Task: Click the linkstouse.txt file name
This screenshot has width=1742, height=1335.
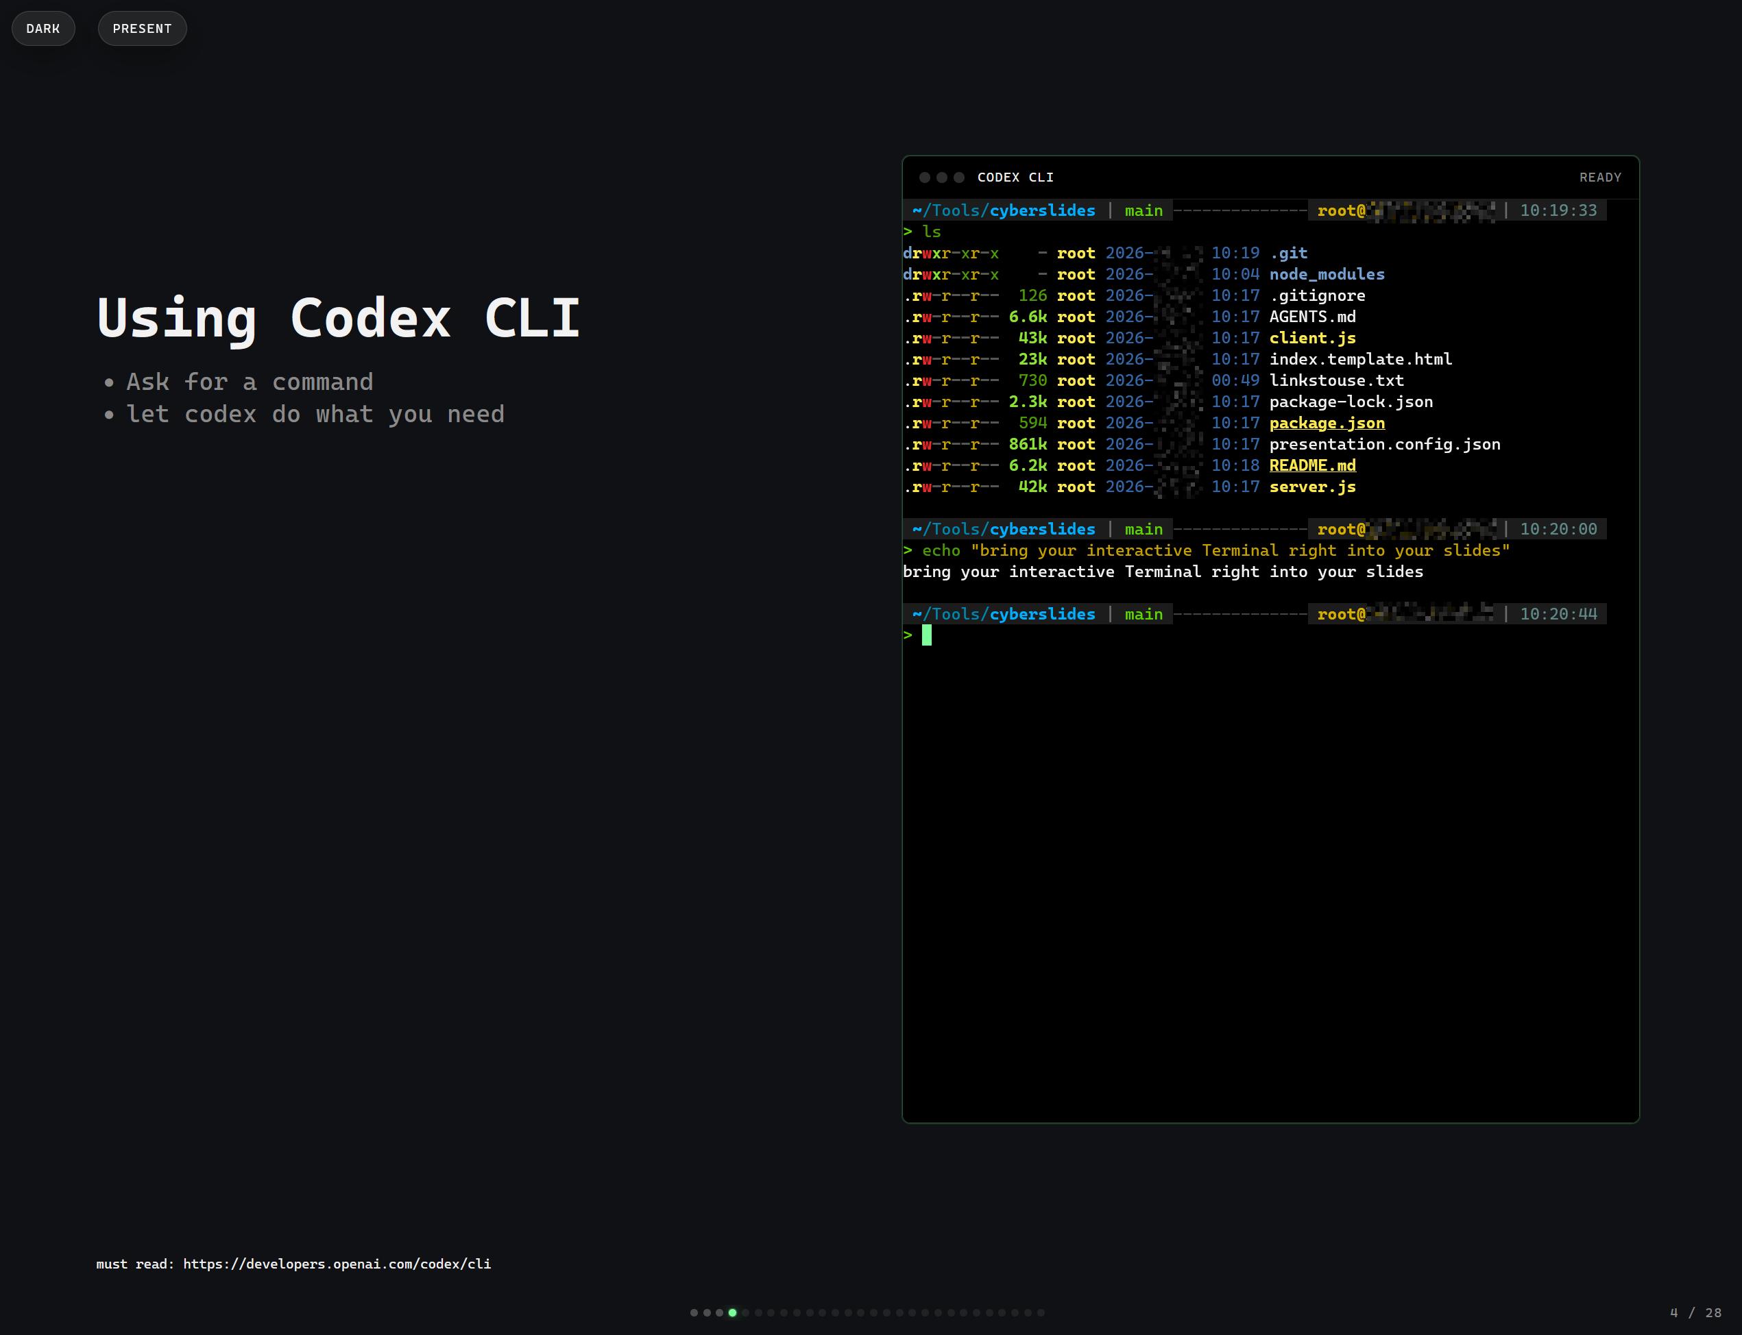Action: point(1337,380)
